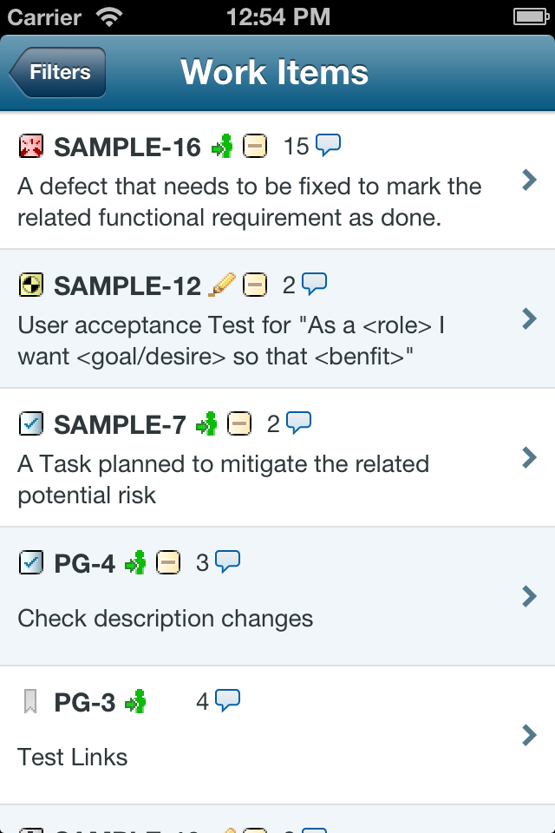Open the "Check description changes" work item
The image size is (555, 833).
165,619
